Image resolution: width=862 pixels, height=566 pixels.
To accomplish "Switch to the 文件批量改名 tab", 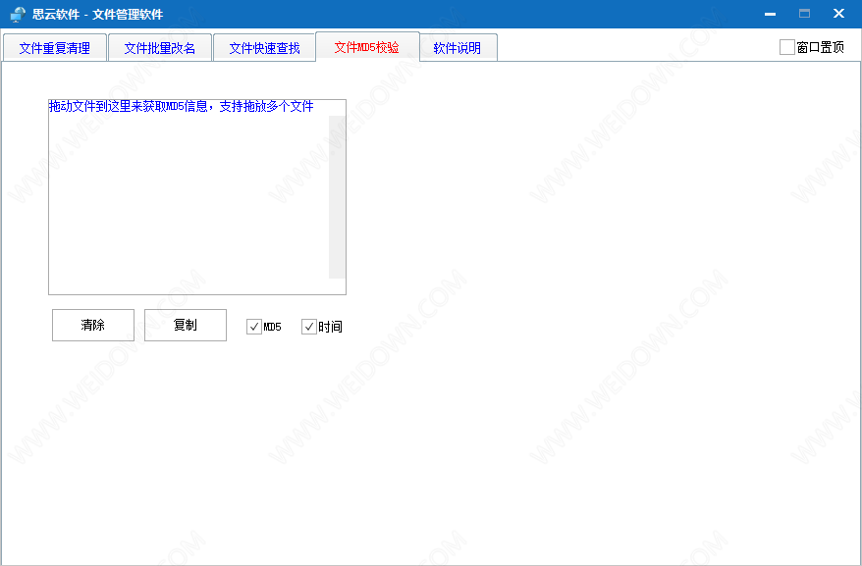I will pyautogui.click(x=160, y=48).
